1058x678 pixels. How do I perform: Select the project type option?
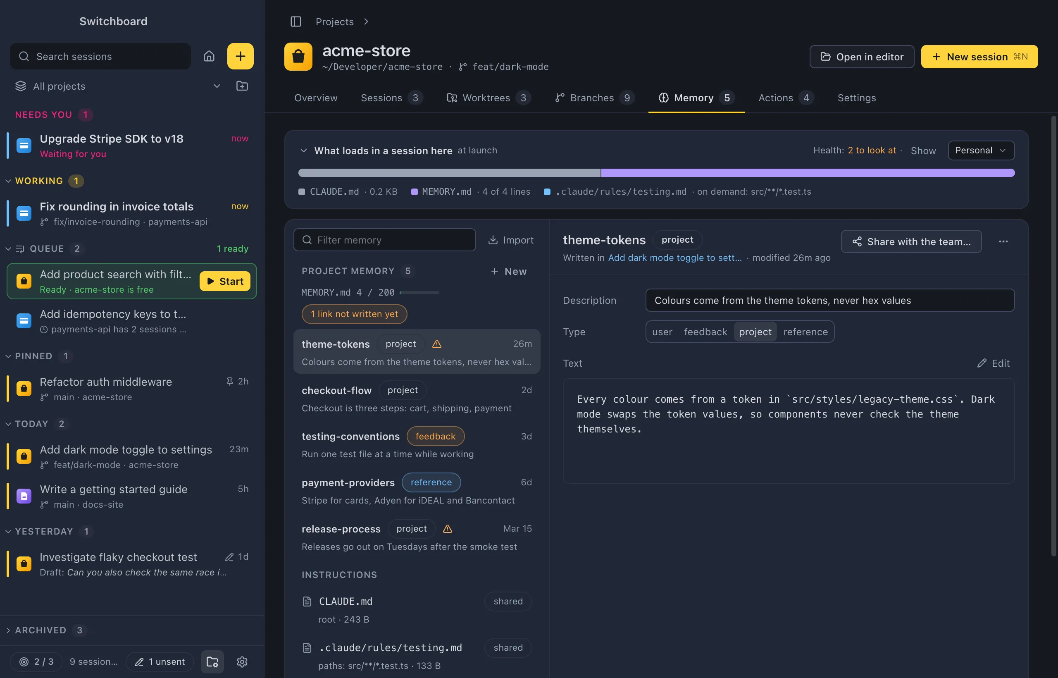click(755, 332)
